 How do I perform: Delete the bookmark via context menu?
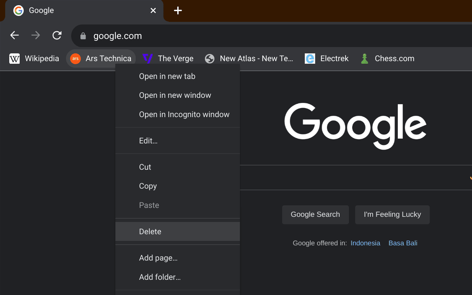pyautogui.click(x=178, y=232)
